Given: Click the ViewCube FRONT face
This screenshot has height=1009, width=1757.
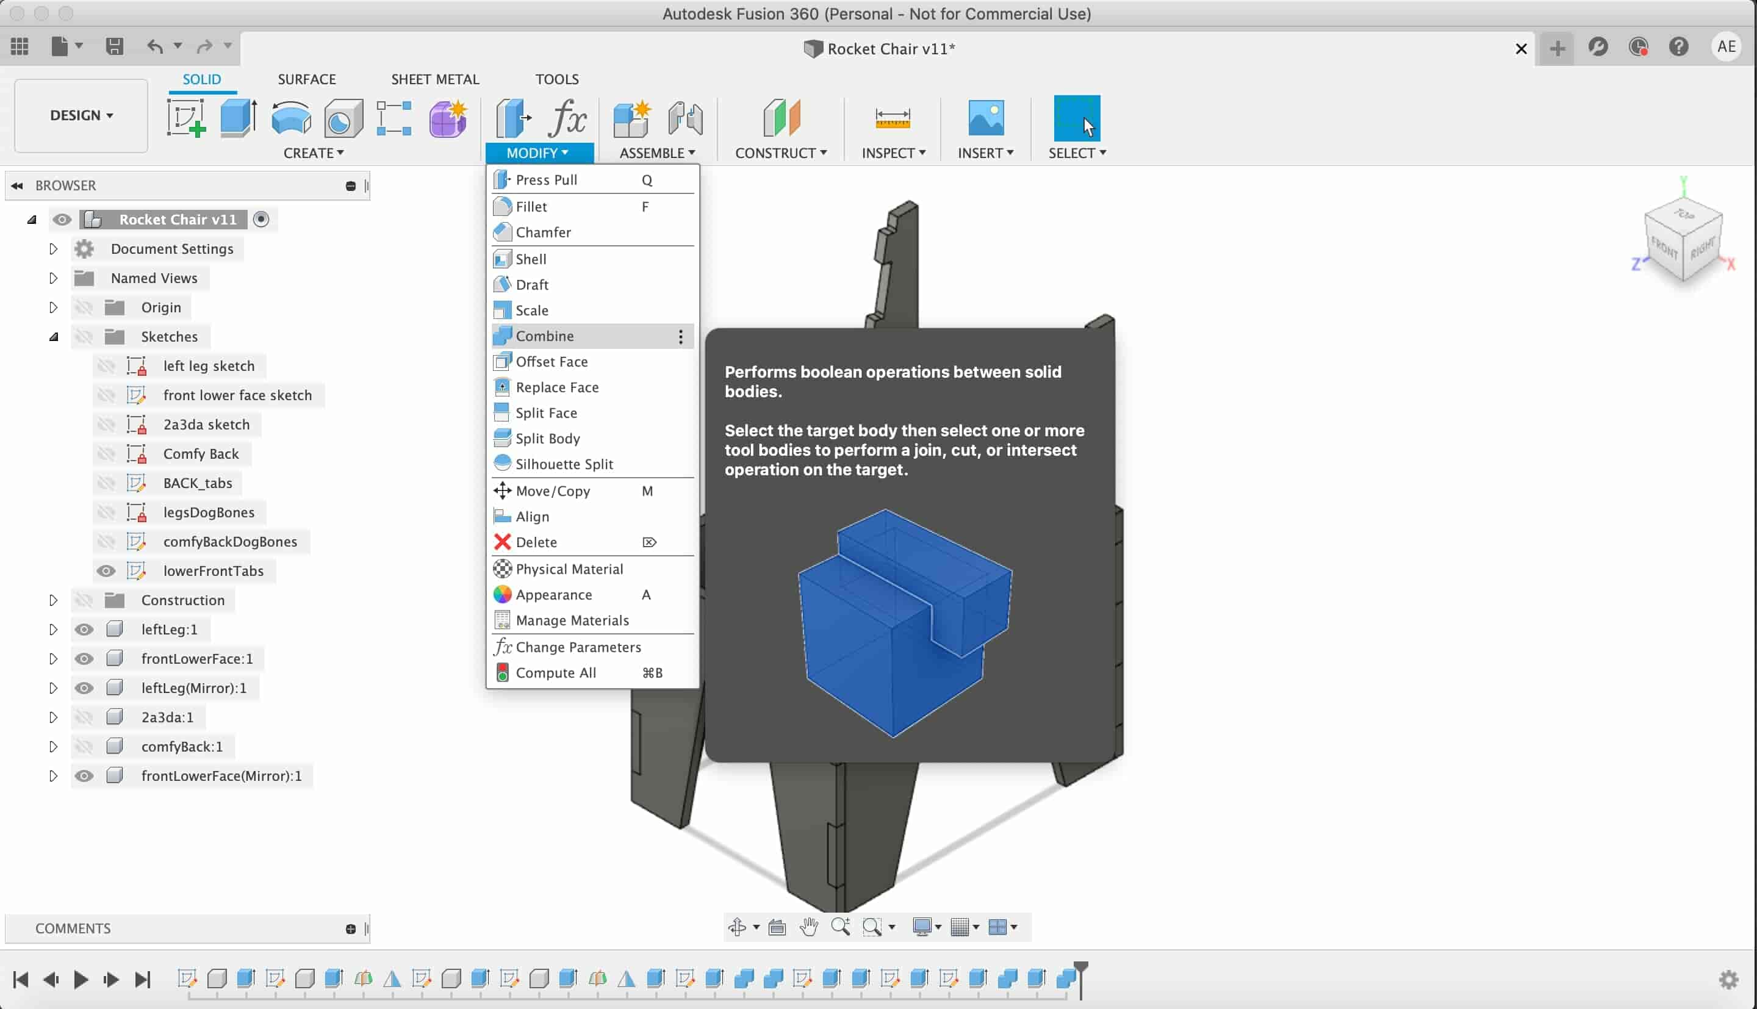Looking at the screenshot, I should click(1664, 248).
